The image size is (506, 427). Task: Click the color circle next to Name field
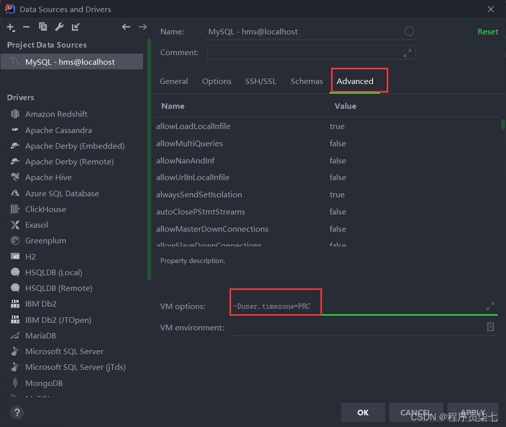409,31
